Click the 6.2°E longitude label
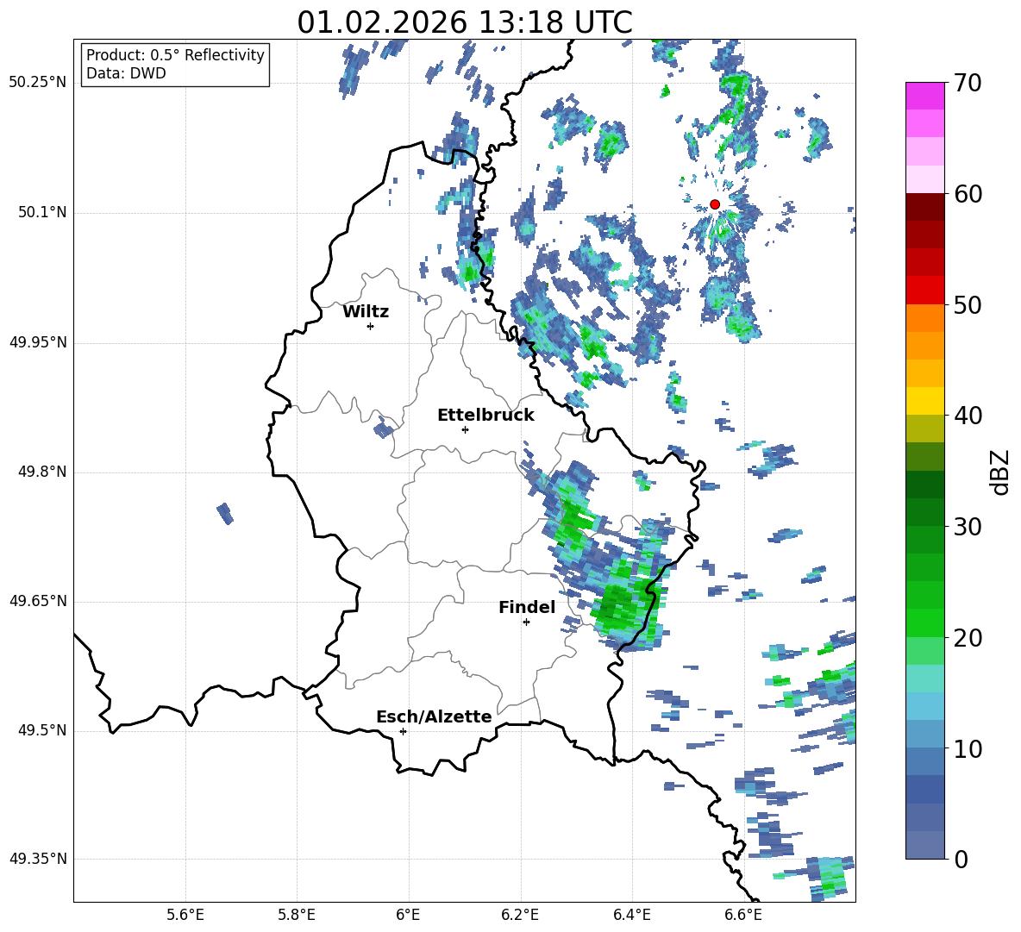 tap(520, 915)
